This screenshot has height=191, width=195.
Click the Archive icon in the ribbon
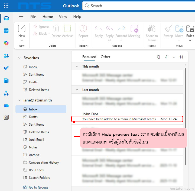pyautogui.click(x=67, y=28)
